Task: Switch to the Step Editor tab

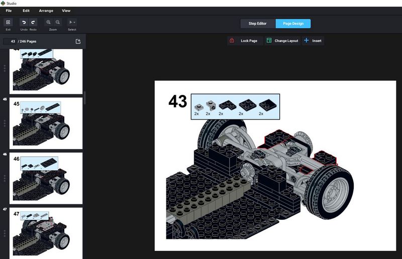Action: click(x=258, y=24)
